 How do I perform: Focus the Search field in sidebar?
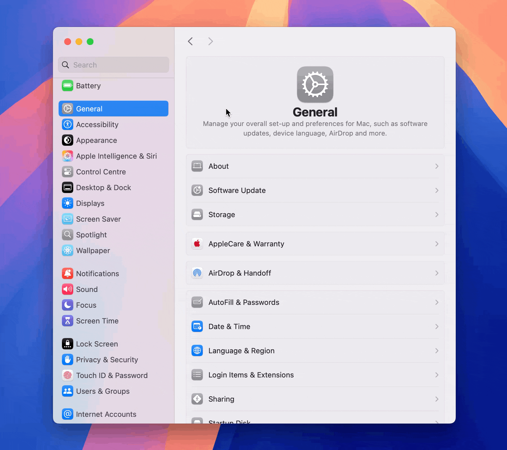pyautogui.click(x=114, y=65)
